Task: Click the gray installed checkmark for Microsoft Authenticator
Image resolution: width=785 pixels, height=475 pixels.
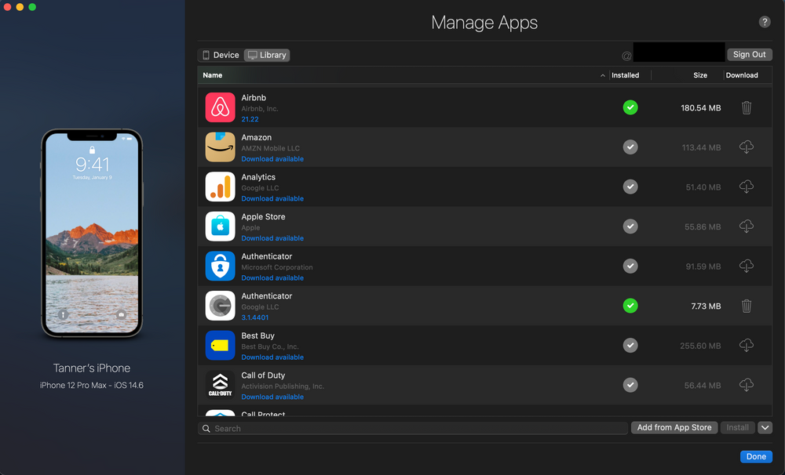Action: pyautogui.click(x=630, y=266)
